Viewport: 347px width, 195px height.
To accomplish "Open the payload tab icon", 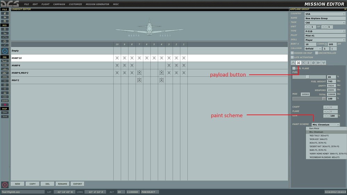I will (x=298, y=63).
